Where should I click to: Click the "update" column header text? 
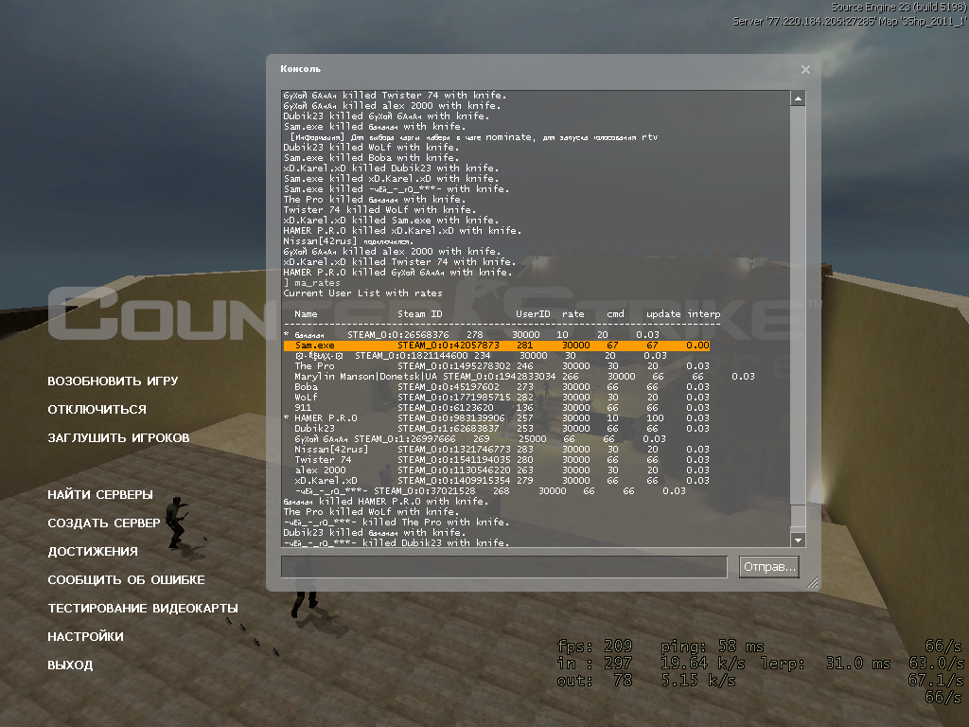click(663, 314)
